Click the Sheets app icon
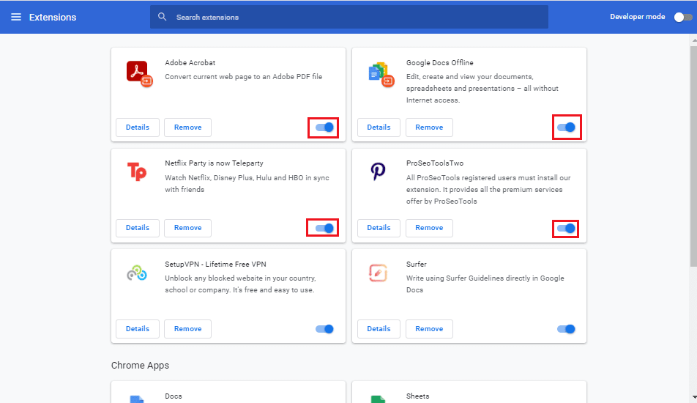This screenshot has width=697, height=403. pyautogui.click(x=378, y=399)
